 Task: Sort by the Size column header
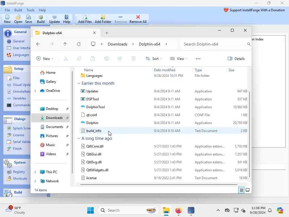pos(231,70)
